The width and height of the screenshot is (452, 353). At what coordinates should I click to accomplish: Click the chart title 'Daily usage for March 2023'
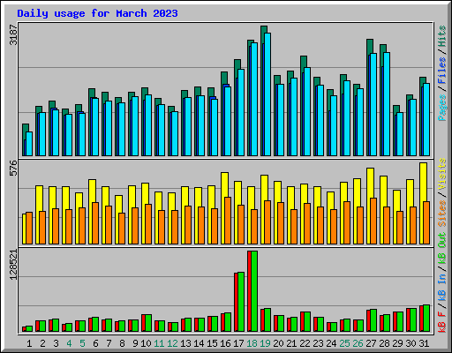(x=97, y=13)
